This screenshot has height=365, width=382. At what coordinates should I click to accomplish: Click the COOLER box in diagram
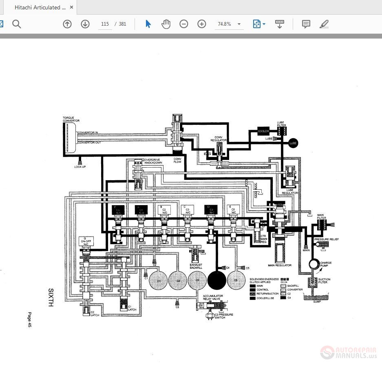[x=263, y=131]
